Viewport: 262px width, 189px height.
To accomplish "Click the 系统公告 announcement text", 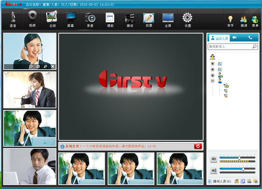I will [x=110, y=146].
